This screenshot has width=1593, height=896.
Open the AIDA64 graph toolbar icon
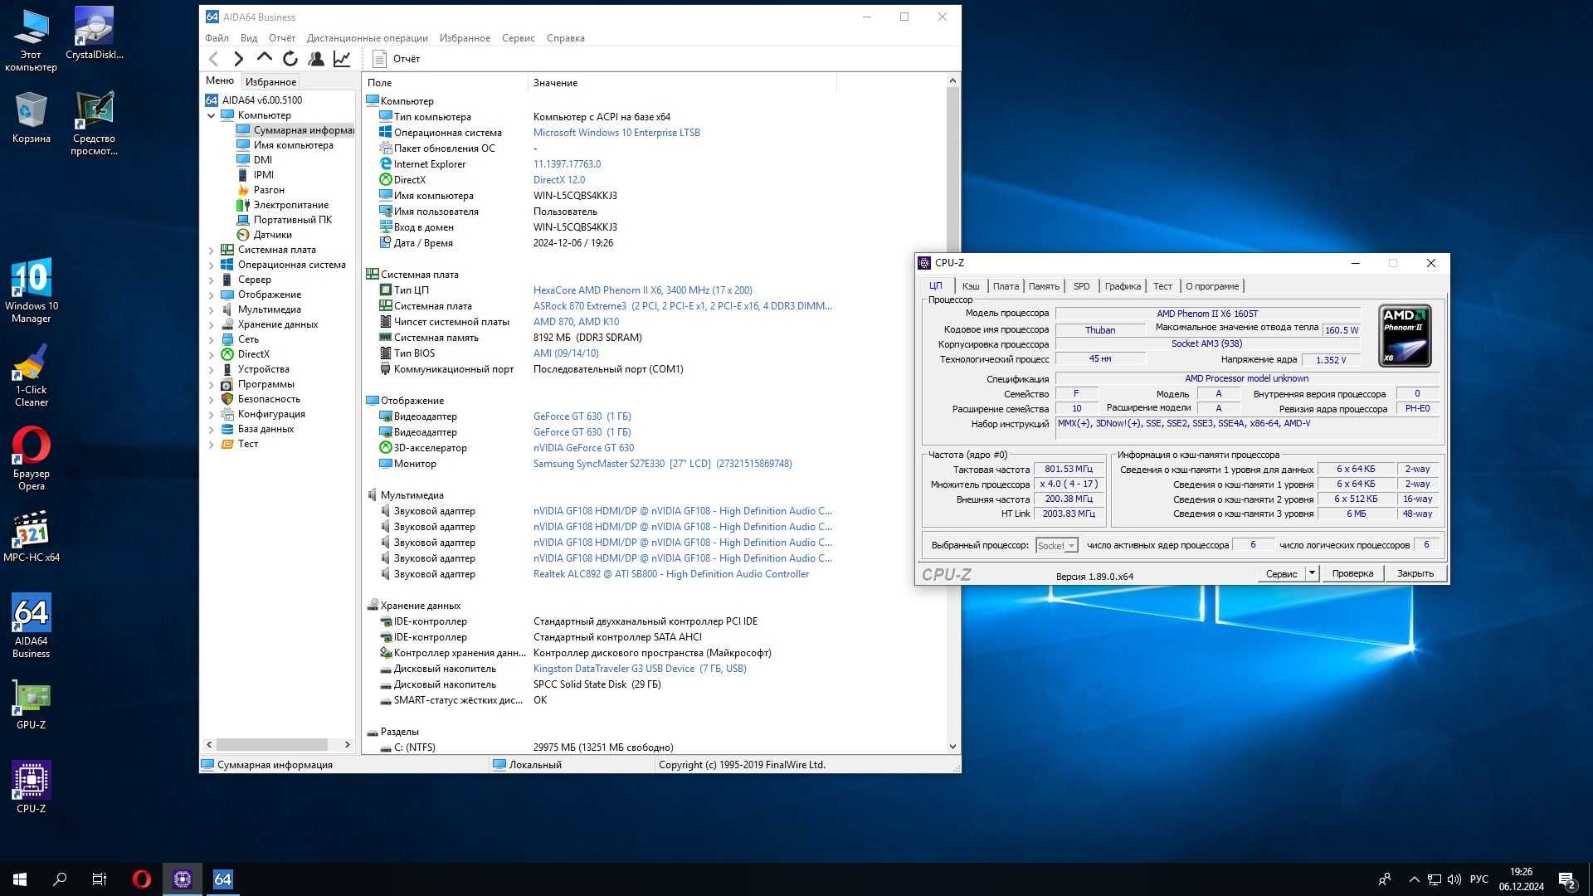click(342, 59)
